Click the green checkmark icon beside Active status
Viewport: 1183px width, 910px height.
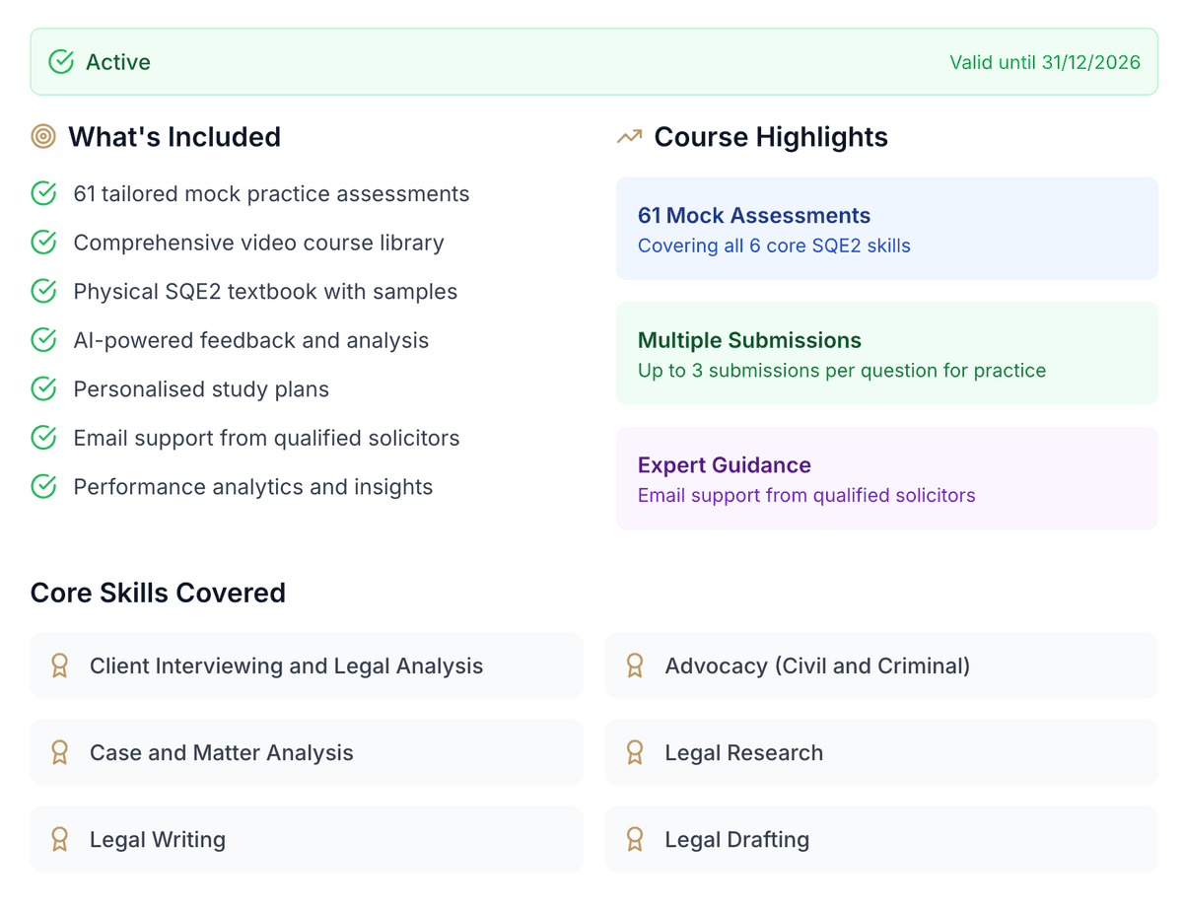pos(60,61)
